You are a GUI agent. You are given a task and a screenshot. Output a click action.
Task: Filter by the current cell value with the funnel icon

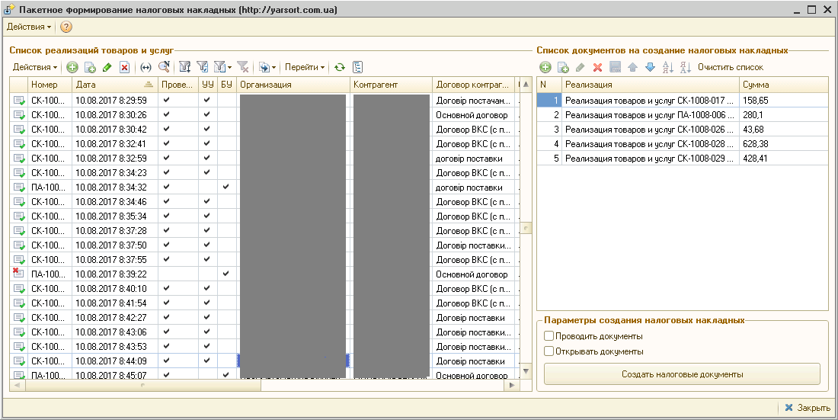point(202,67)
